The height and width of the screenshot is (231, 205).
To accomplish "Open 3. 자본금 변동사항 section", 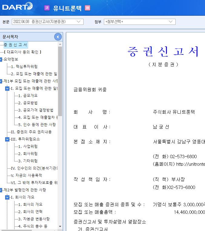I will (x=34, y=219).
